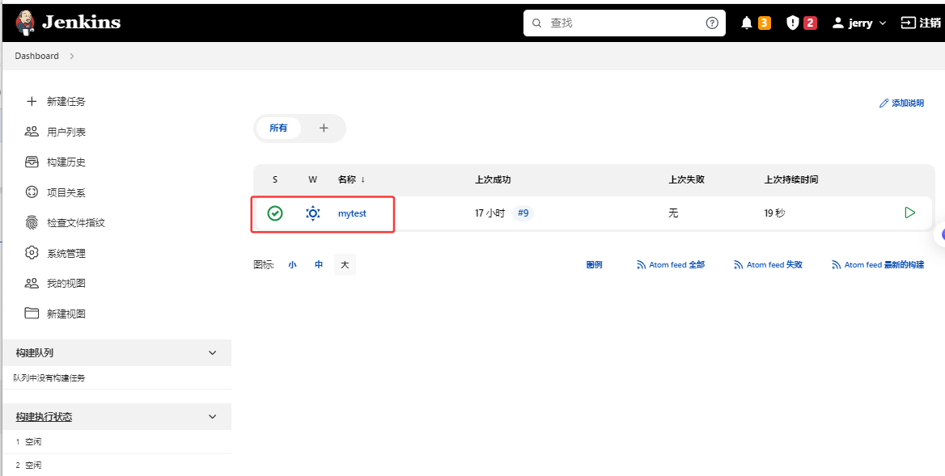The height and width of the screenshot is (476, 945).
Task: Open Atom feed 最新的构建 link
Action: [x=878, y=265]
